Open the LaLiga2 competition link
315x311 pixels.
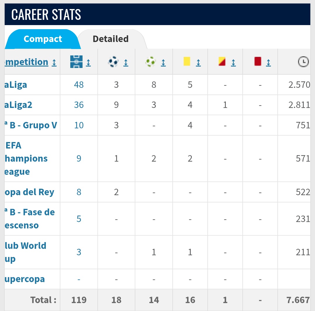18,105
